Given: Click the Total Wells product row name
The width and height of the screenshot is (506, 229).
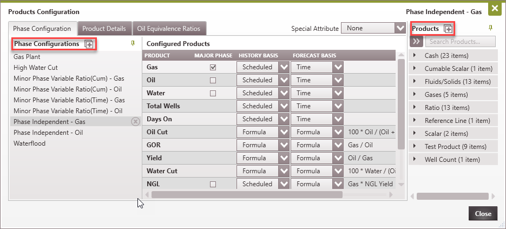Looking at the screenshot, I should 163,106.
